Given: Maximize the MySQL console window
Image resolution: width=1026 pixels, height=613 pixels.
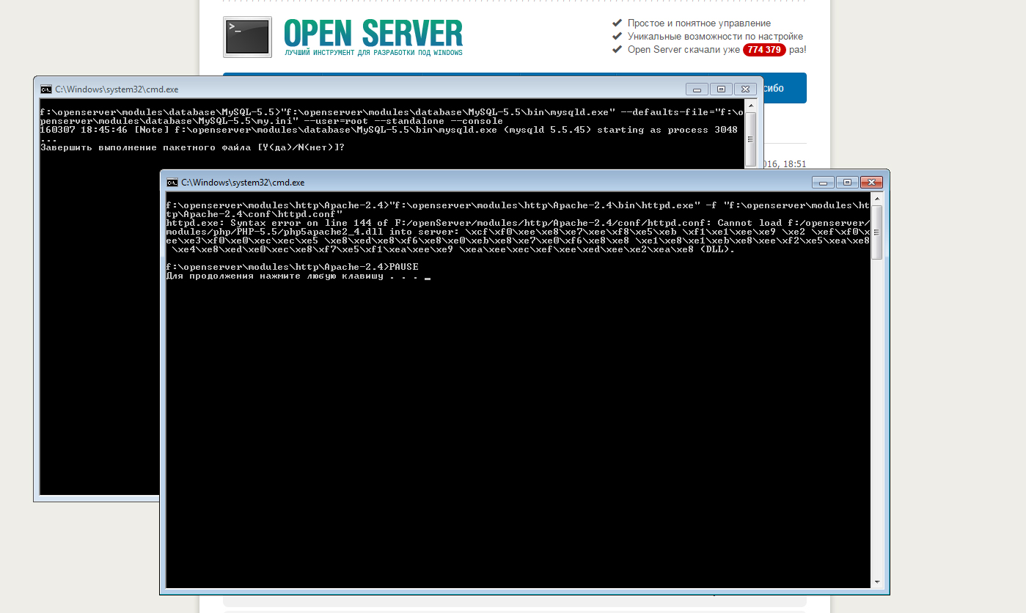Looking at the screenshot, I should 721,89.
